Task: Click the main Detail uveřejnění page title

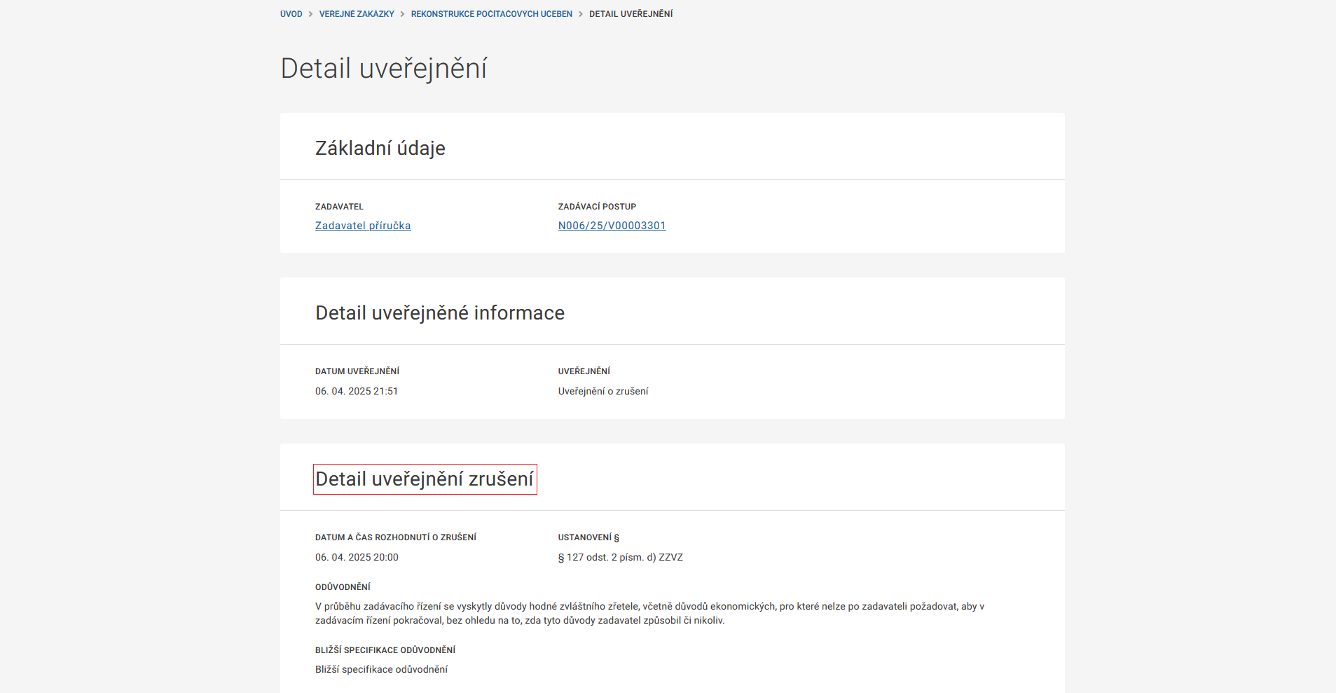Action: tap(384, 68)
